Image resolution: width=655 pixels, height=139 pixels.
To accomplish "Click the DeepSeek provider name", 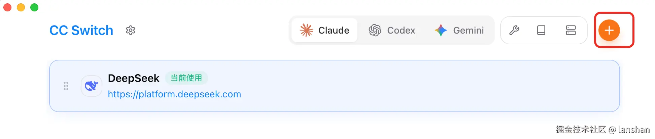I will tap(134, 78).
